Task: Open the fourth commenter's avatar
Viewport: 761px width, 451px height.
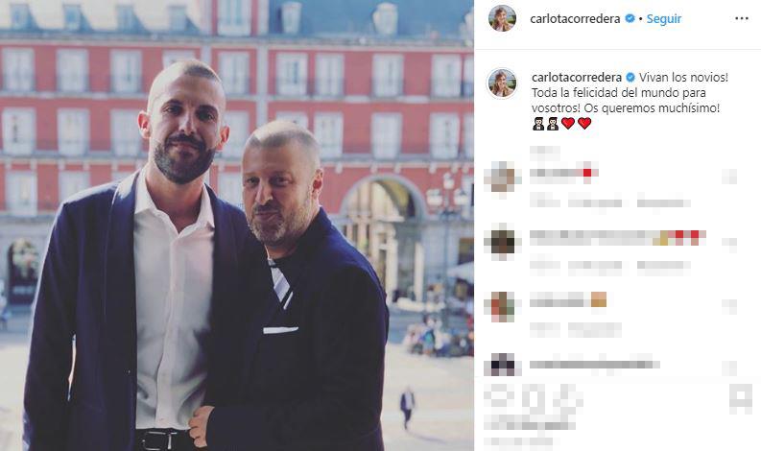Action: pyautogui.click(x=502, y=365)
